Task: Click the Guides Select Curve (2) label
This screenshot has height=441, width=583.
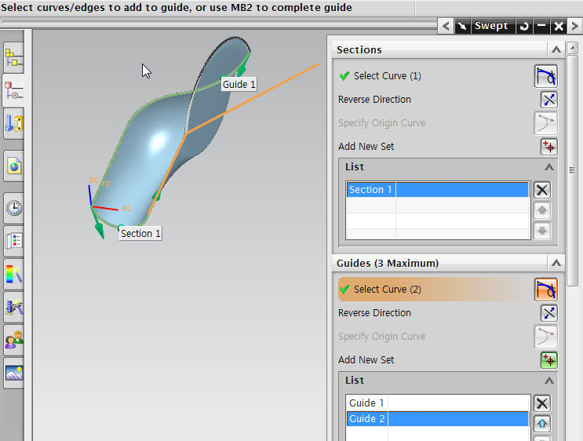Action: (x=388, y=290)
